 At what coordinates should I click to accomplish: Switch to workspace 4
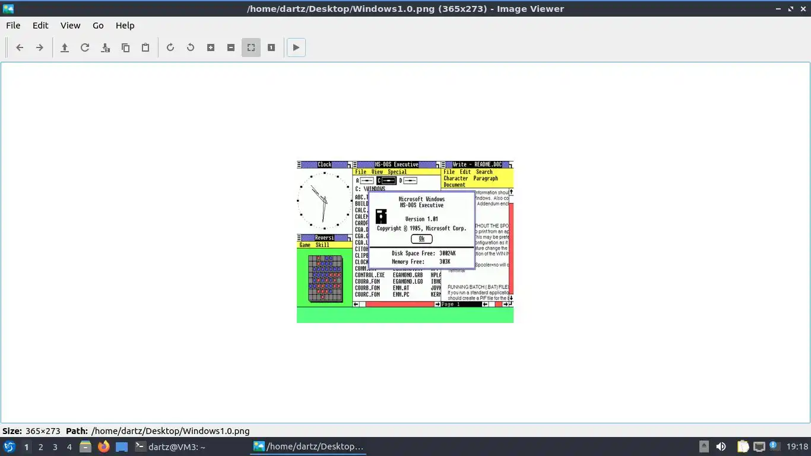click(69, 447)
